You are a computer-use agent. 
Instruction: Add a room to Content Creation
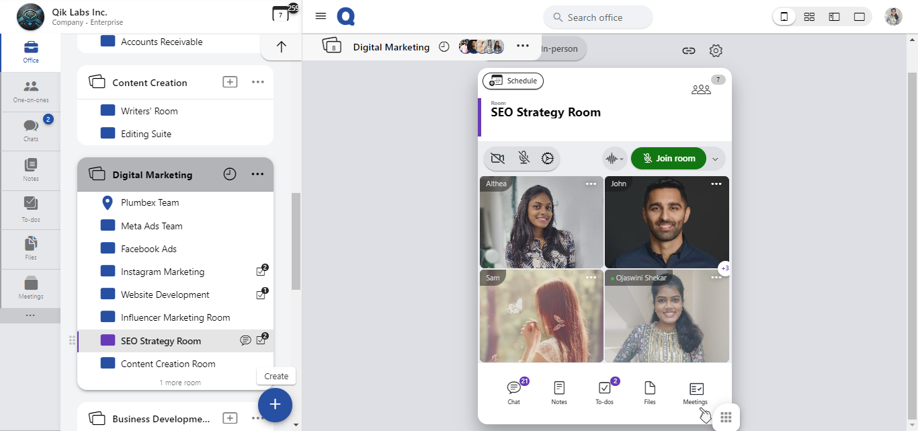coord(230,82)
